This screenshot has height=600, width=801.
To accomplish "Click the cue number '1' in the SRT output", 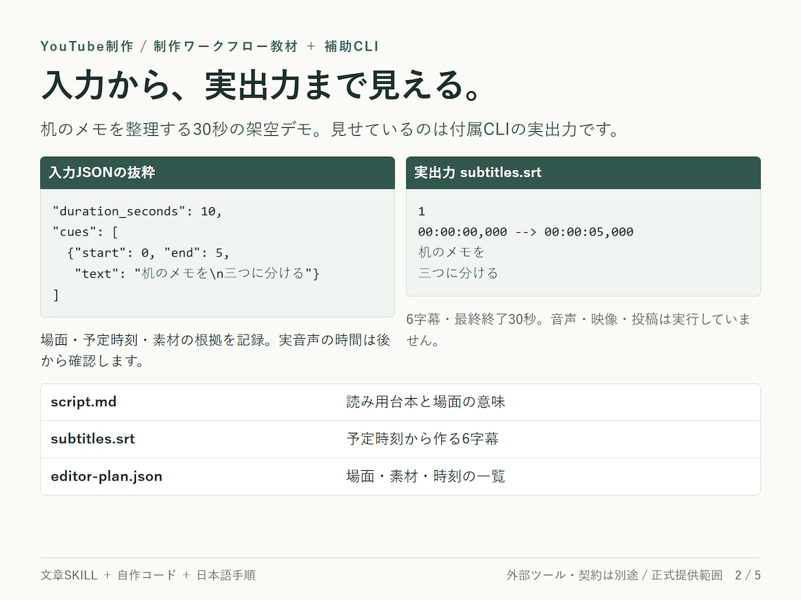I will tap(422, 211).
